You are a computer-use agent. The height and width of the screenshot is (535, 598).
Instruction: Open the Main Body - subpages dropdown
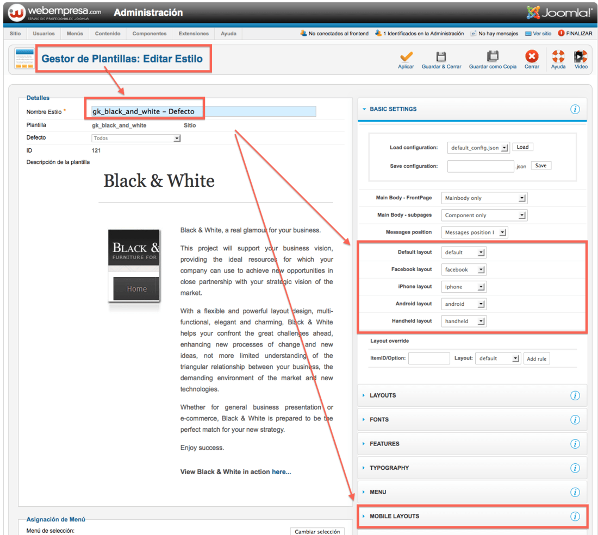click(484, 215)
